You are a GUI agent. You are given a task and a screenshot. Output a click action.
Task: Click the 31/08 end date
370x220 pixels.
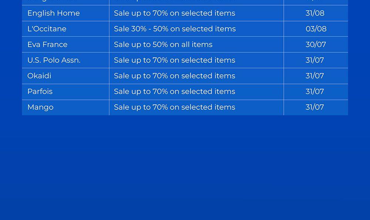pyautogui.click(x=315, y=13)
